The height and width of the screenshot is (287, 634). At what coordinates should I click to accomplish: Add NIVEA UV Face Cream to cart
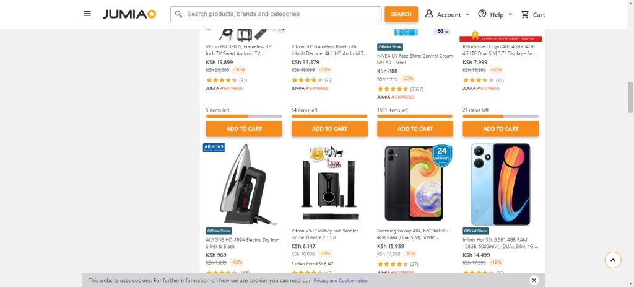click(415, 129)
